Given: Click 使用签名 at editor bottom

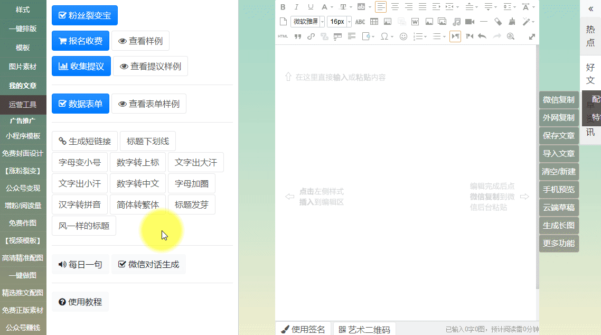Looking at the screenshot, I should click(303, 329).
